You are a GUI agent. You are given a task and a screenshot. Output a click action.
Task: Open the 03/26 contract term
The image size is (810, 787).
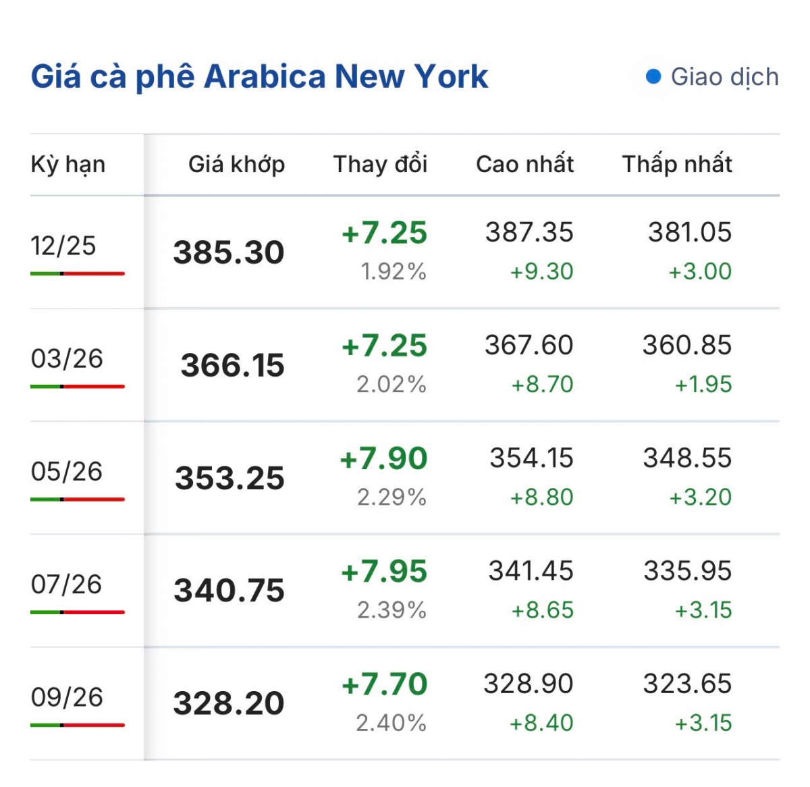67,358
